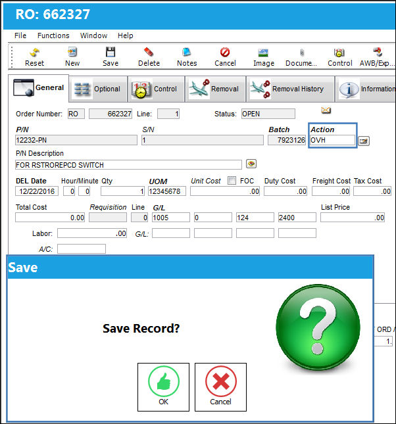Viewport: 396px width, 424px height.
Task: Click the Order Number prefix field RO
Action: [76, 114]
